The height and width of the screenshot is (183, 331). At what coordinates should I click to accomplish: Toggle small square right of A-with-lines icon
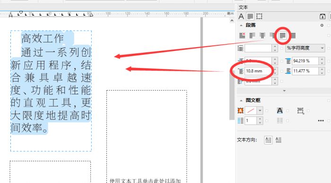(x=287, y=110)
